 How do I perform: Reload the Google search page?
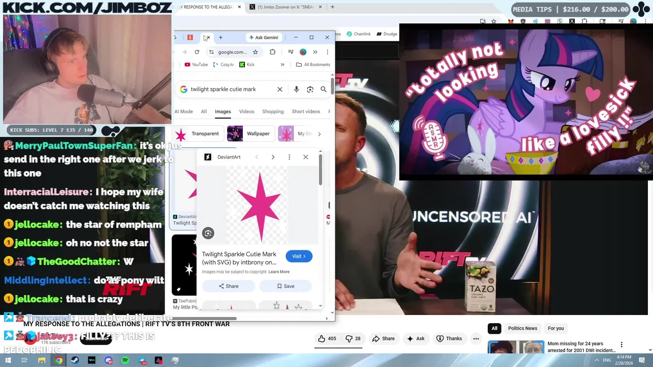(196, 52)
